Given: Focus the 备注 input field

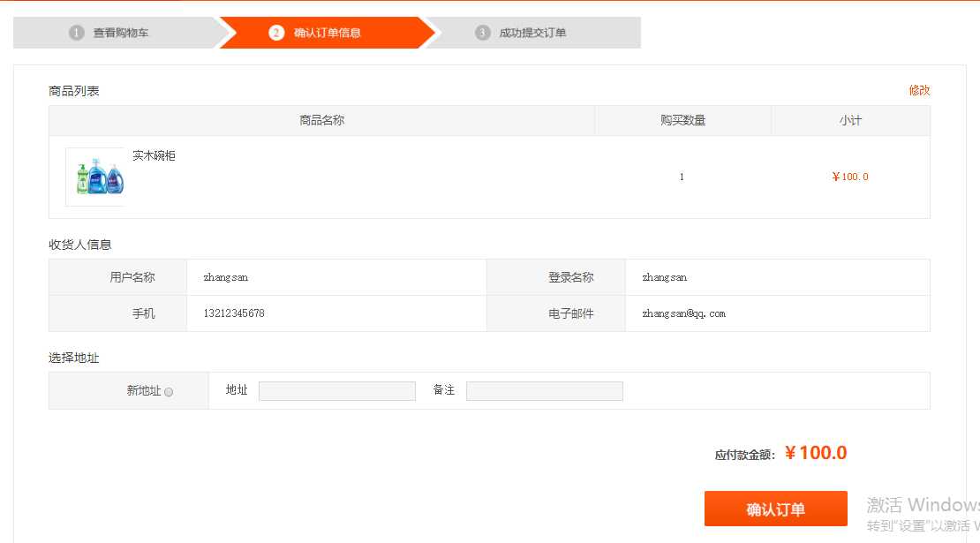Looking at the screenshot, I should [x=544, y=391].
